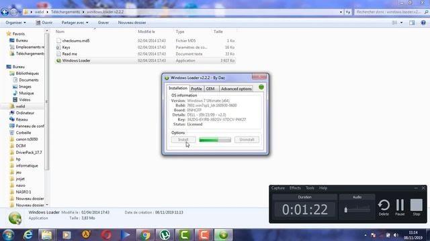Screen dimensions: 430x241
Task: Click Nouveau dossier in the toolbar
Action: (x=132, y=23)
